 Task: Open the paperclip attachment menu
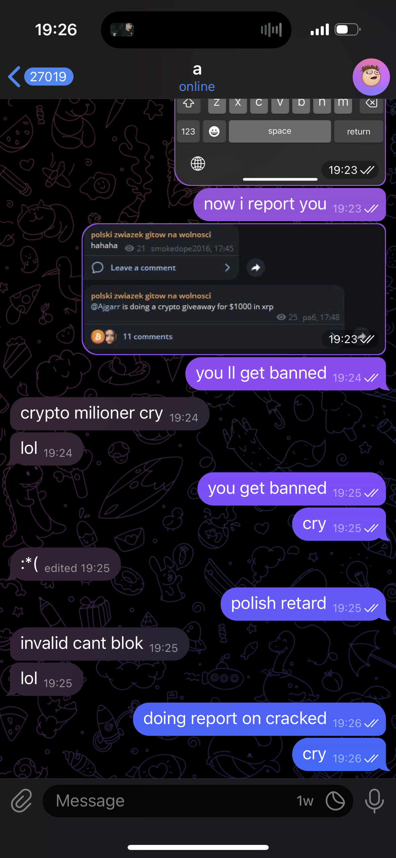pos(21,801)
